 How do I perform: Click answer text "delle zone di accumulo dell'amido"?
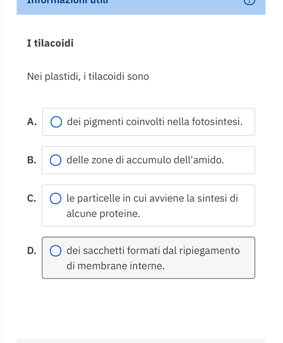(x=145, y=160)
